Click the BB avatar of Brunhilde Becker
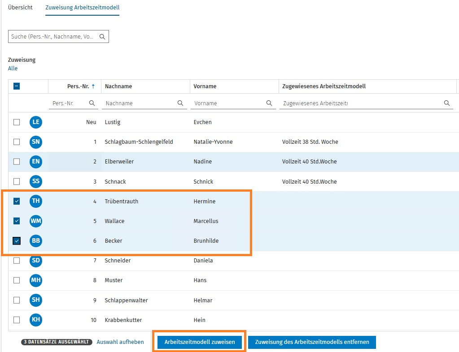 pos(36,240)
